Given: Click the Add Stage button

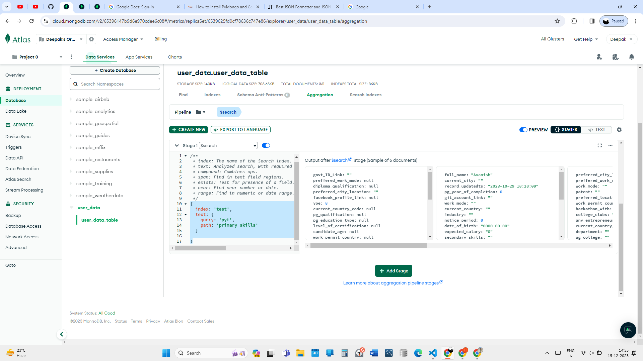Looking at the screenshot, I should (x=394, y=271).
